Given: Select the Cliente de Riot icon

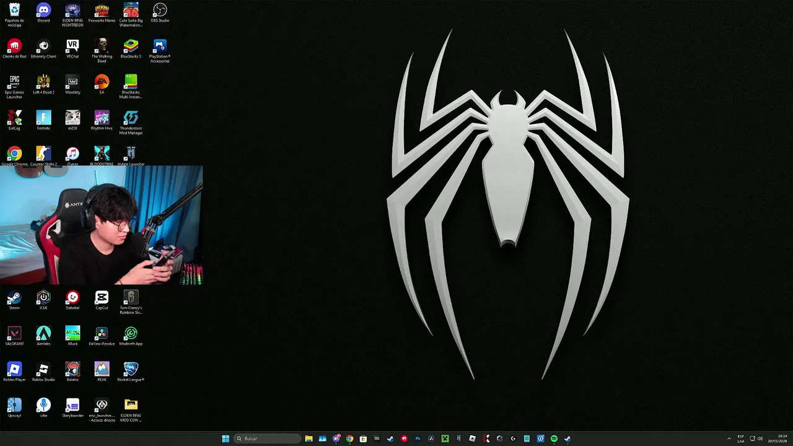Looking at the screenshot, I should tap(14, 48).
